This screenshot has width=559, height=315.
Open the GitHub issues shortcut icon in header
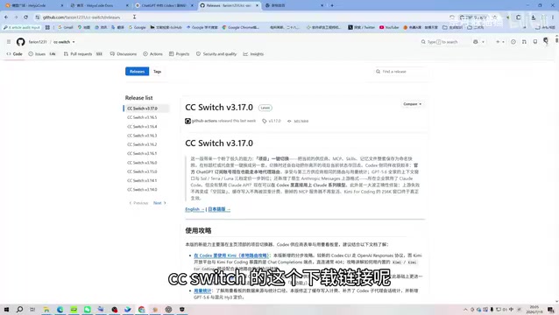point(513,42)
